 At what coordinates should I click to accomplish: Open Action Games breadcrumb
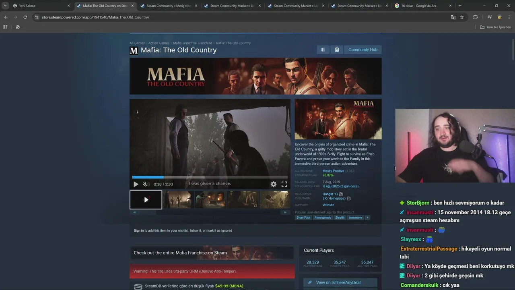click(x=159, y=43)
